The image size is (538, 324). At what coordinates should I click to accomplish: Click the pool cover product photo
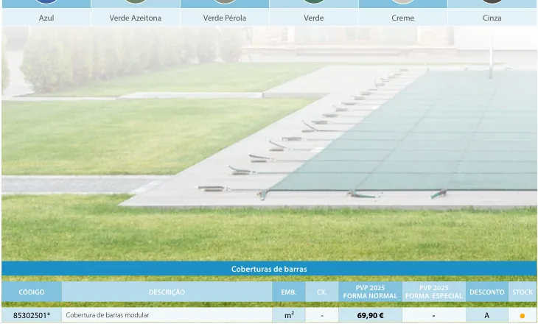269,144
